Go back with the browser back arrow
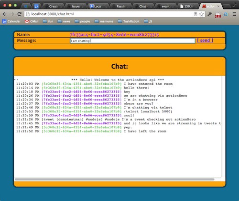The height and width of the screenshot is (201, 239). tap(5, 14)
